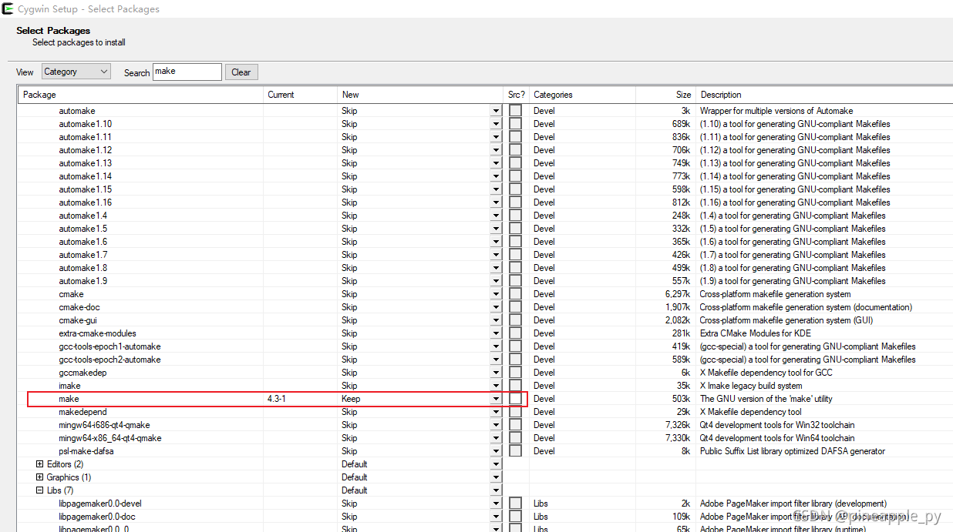Click the Search field containing 'make'
953x532 pixels.
(x=187, y=72)
